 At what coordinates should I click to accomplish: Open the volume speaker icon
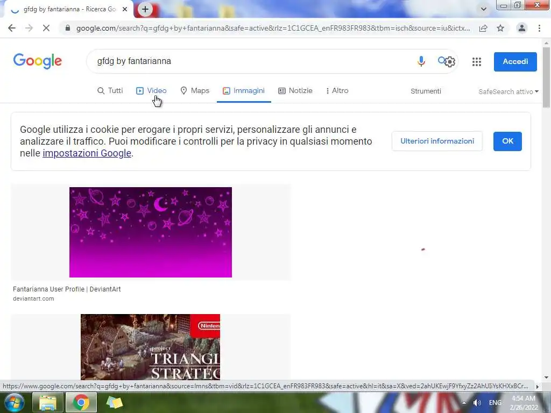pyautogui.click(x=477, y=403)
